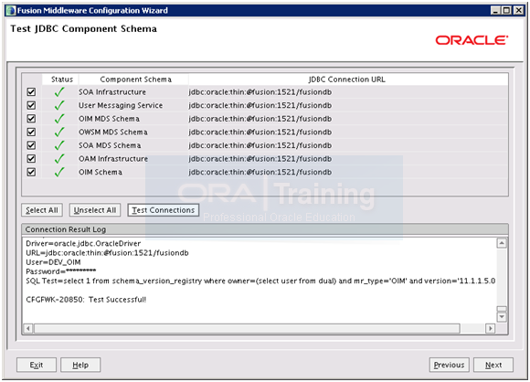
Task: Click green status checkmark for OWSM MDS Schema
Action: pos(59,132)
